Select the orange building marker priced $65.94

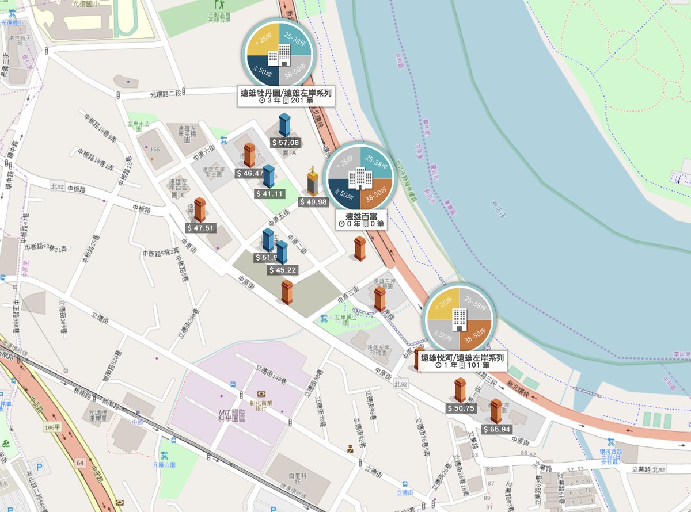point(496,411)
